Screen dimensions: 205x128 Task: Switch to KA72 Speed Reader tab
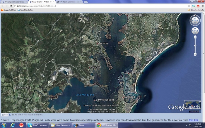(x=14, y=2)
